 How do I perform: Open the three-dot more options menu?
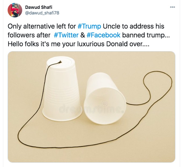pos(172,7)
